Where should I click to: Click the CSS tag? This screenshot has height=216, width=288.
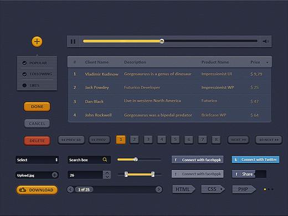pyautogui.click(x=213, y=189)
